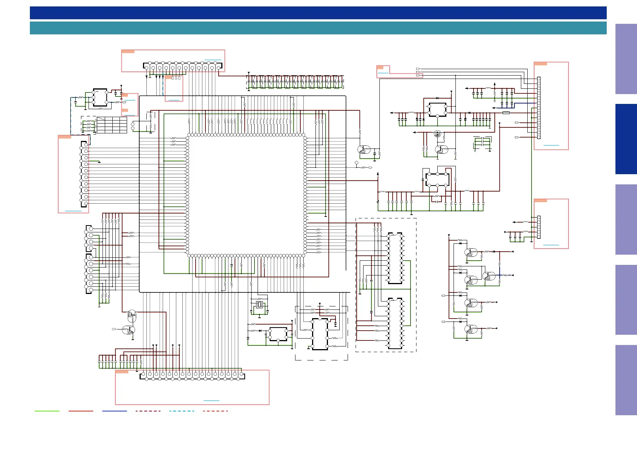The image size is (637, 450).
Task: Open the bottommost purple side tab
Action: (x=626, y=380)
